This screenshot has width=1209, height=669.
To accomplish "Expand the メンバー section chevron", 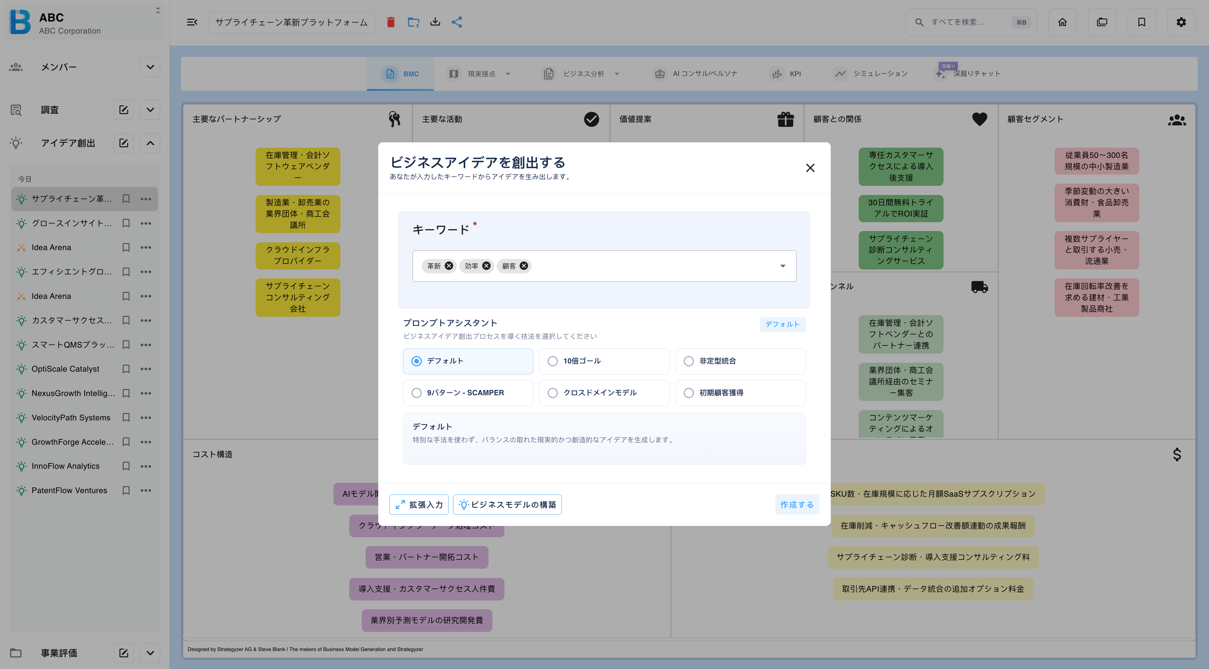I will 150,67.
